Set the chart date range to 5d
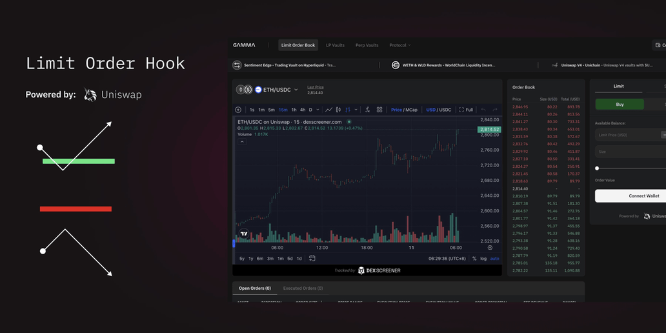 290,259
